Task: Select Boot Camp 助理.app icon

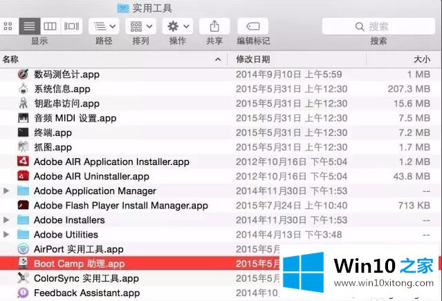Action: point(23,263)
